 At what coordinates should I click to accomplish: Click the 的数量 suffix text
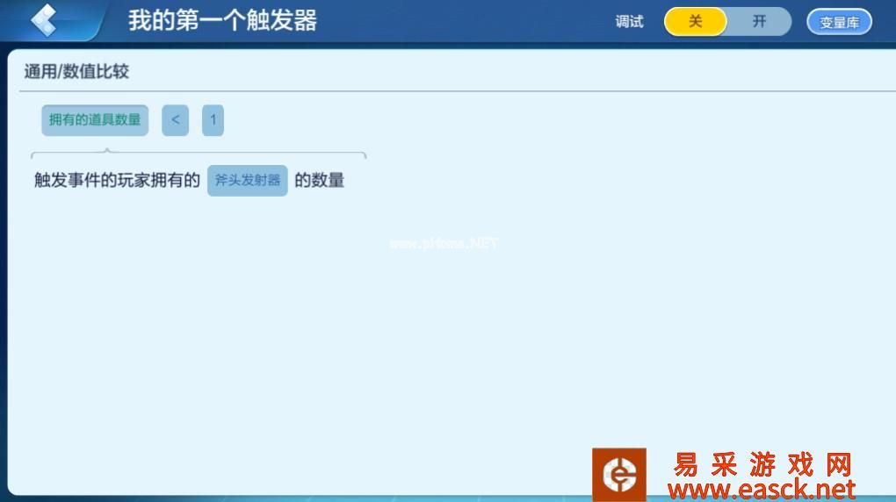(x=319, y=181)
